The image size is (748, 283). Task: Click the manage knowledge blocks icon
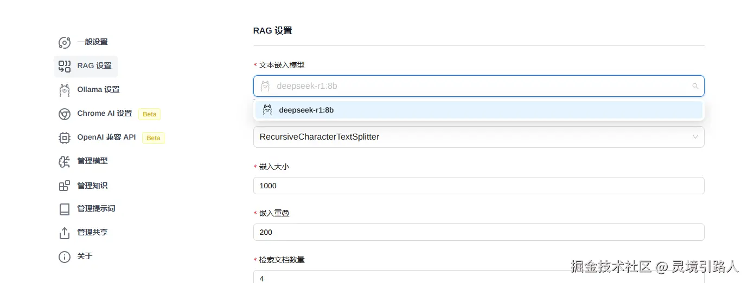click(x=65, y=186)
